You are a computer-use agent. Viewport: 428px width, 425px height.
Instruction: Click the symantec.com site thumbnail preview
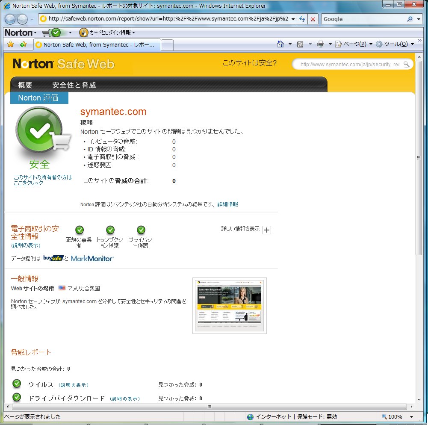(229, 305)
